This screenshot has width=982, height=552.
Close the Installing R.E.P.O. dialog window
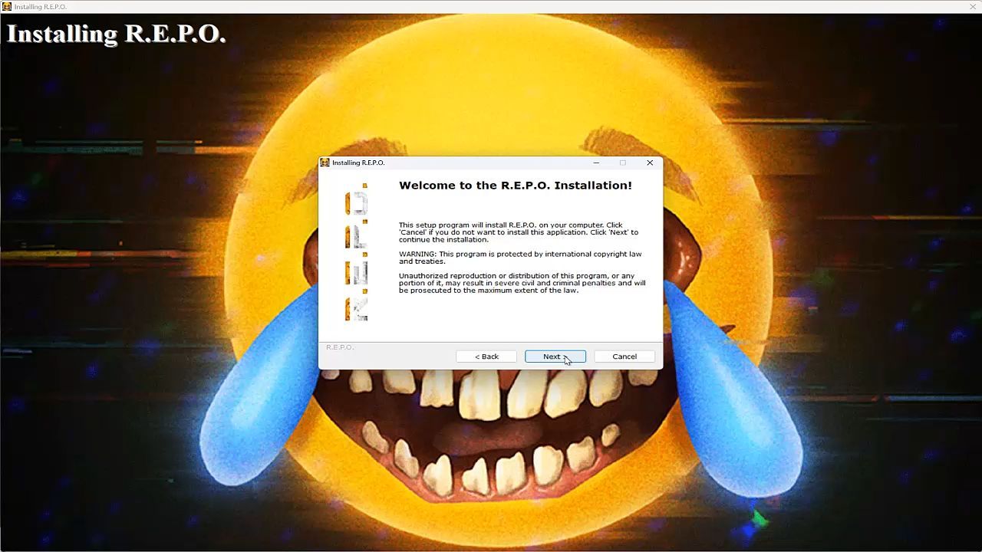click(650, 163)
